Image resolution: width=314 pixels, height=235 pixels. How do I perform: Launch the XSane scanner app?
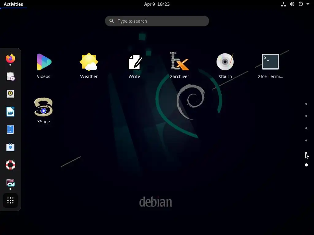(44, 111)
